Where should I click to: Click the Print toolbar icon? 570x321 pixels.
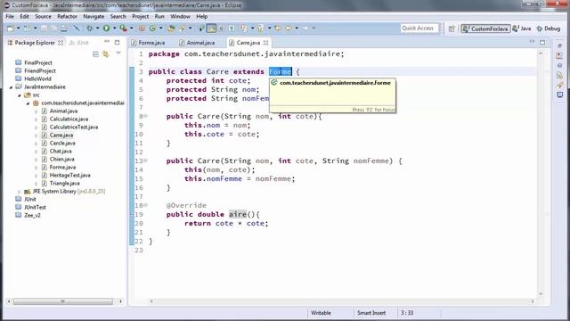coord(64,29)
